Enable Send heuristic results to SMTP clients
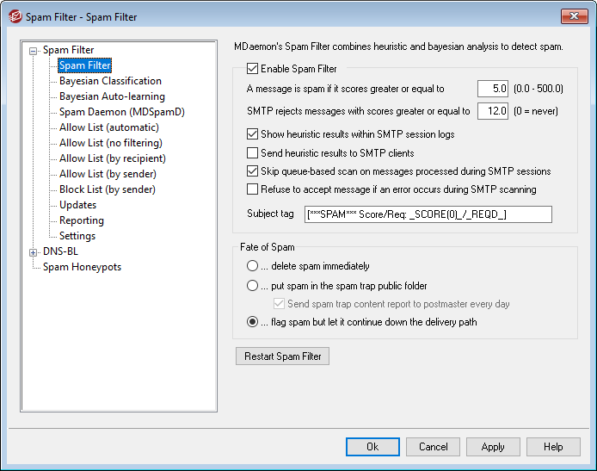 click(x=252, y=153)
